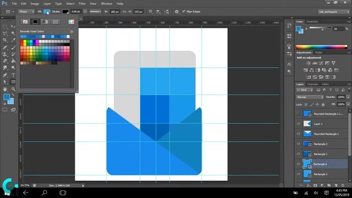Select the Eraser tool
This screenshot has height=198, width=352.
click(x=5, y=61)
